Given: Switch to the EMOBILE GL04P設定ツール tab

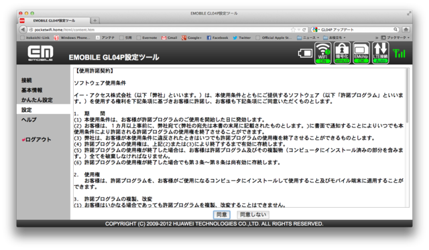Looking at the screenshot, I should coord(54,21).
